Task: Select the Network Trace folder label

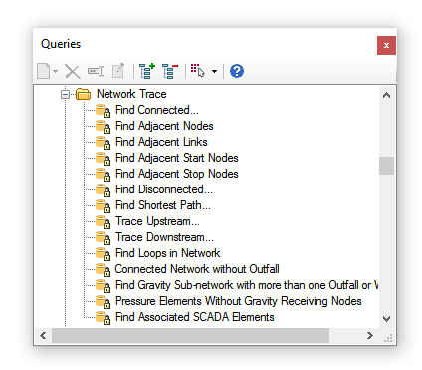Action: click(x=131, y=94)
